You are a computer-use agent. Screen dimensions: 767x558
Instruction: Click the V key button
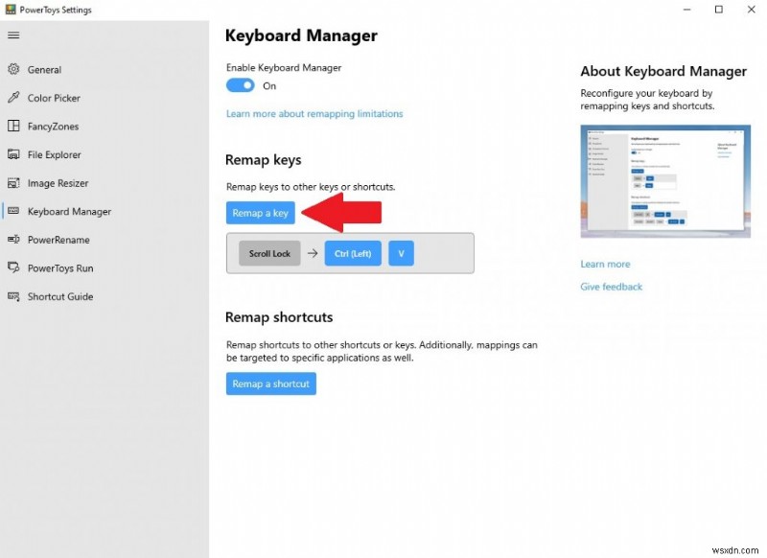click(401, 253)
